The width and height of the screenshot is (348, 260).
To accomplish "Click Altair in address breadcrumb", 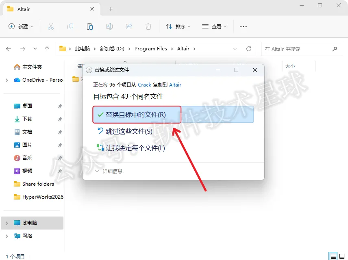I will [183, 49].
